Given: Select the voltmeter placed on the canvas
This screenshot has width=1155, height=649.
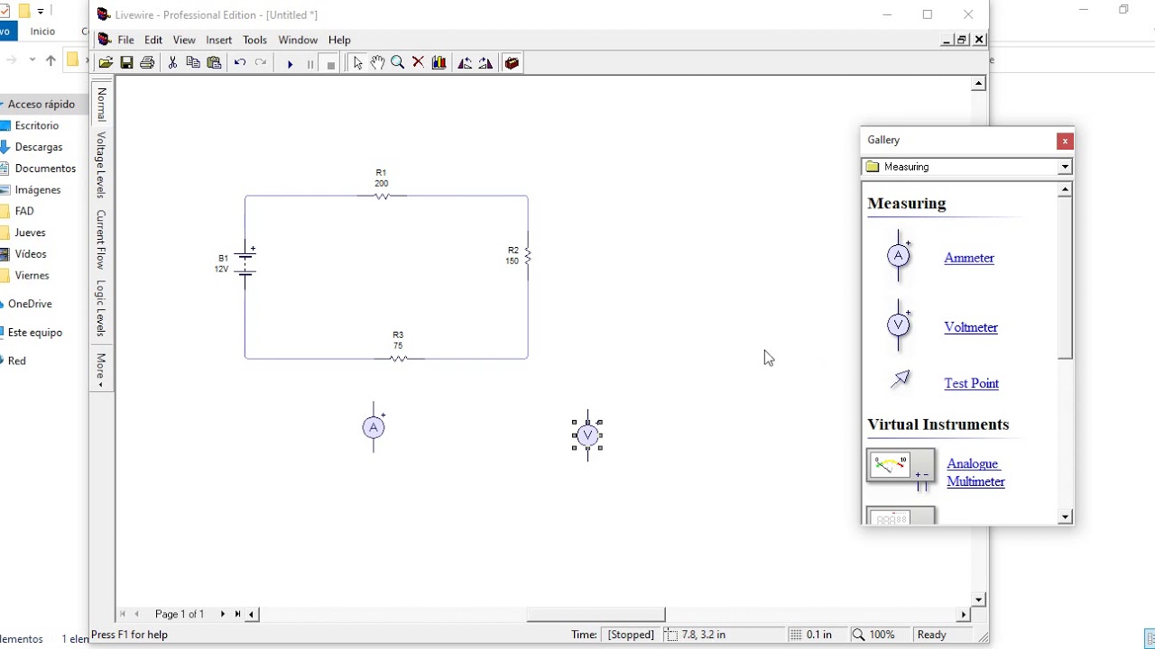Looking at the screenshot, I should point(587,436).
